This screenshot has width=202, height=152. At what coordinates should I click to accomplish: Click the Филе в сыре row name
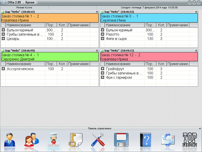pyautogui.click(x=116, y=39)
